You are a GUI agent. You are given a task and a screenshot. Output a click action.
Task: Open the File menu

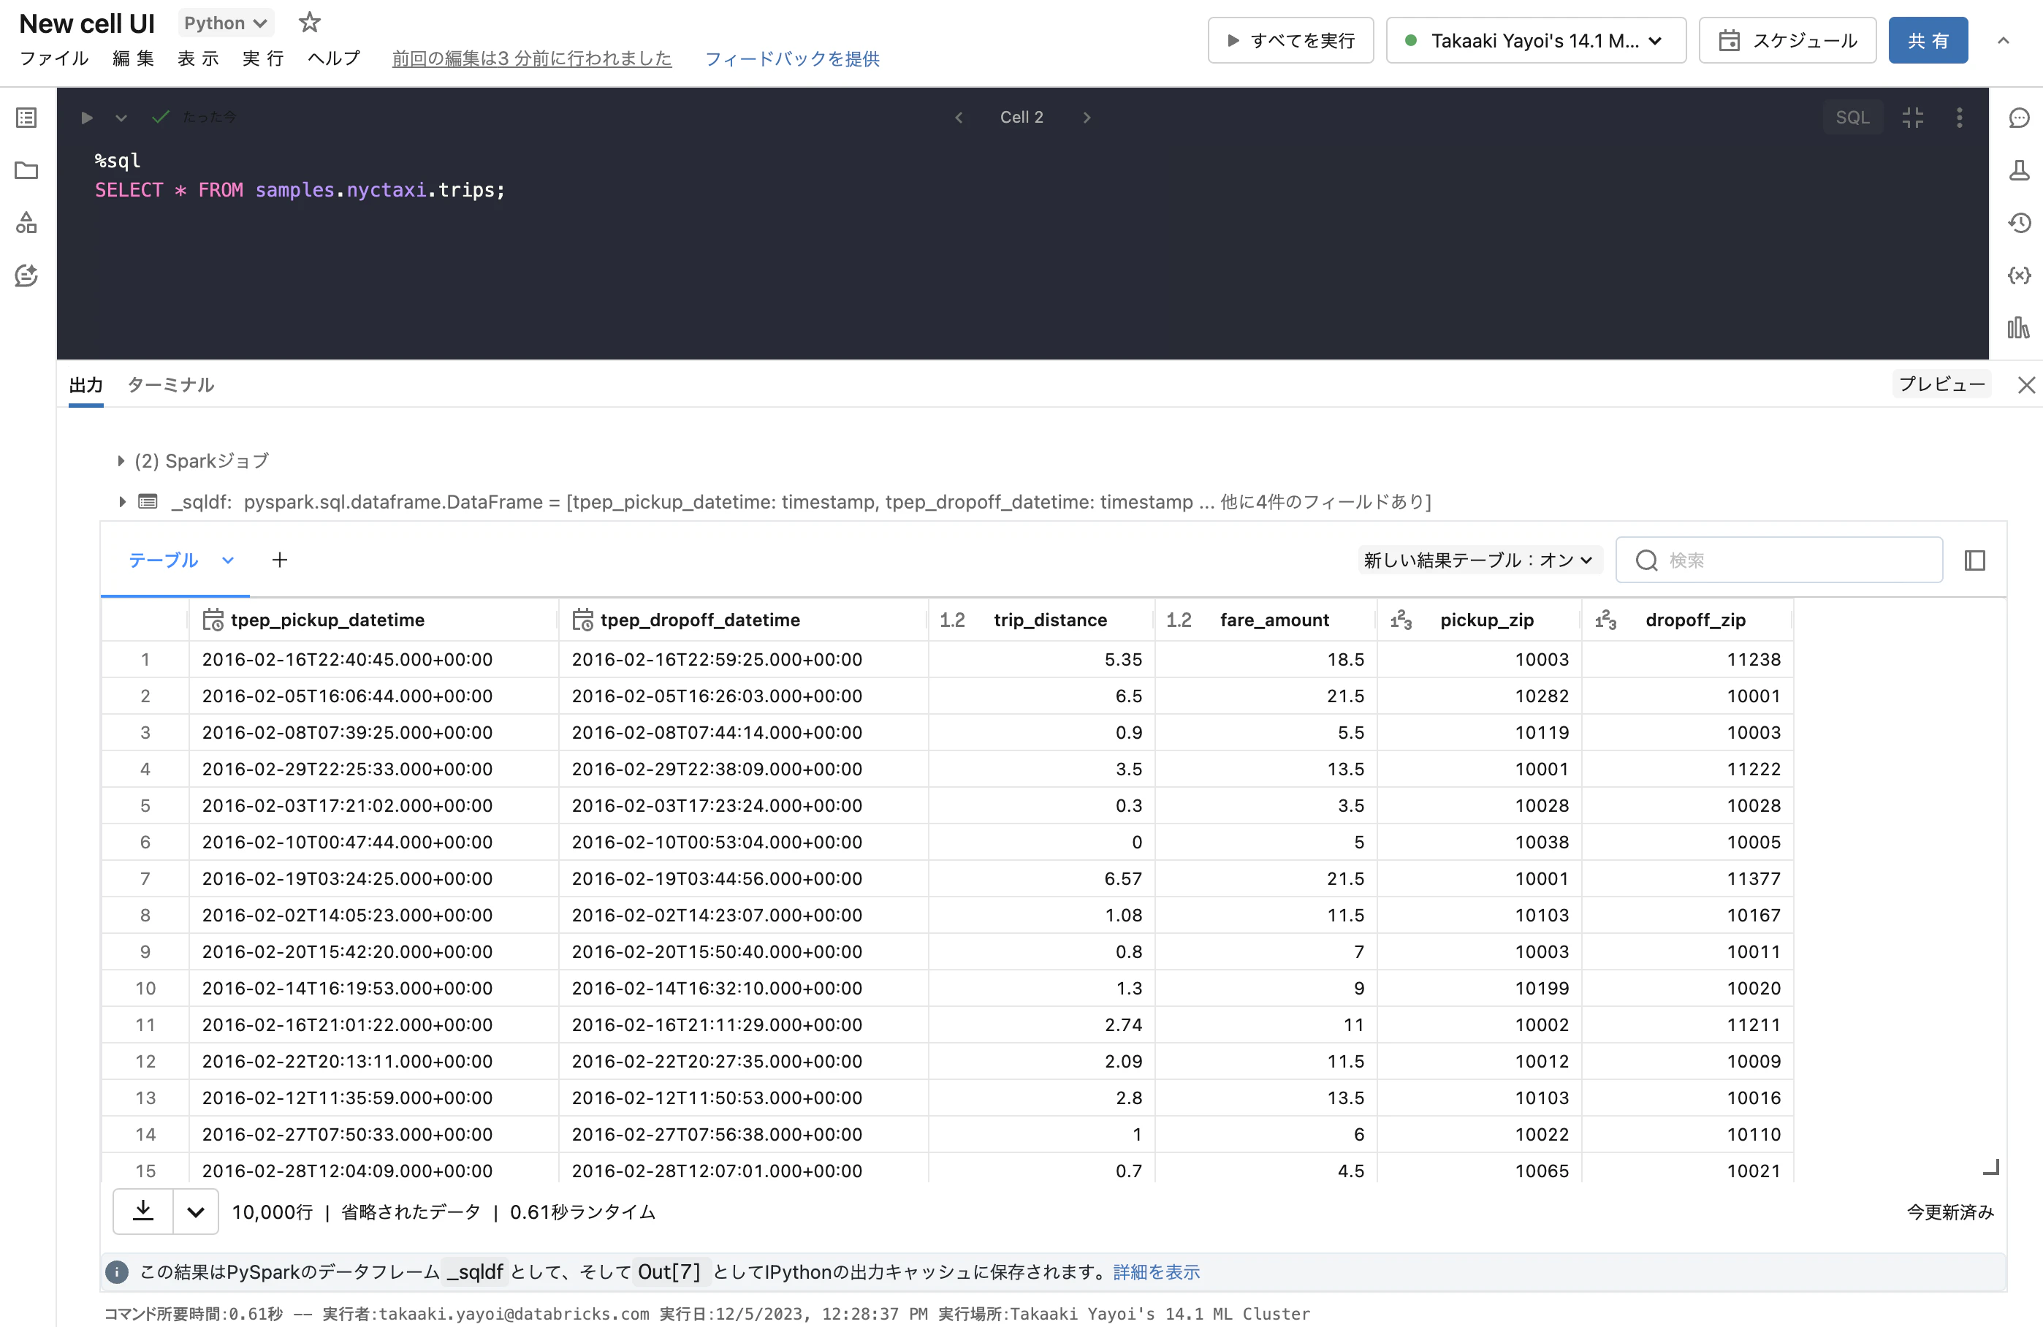53,58
